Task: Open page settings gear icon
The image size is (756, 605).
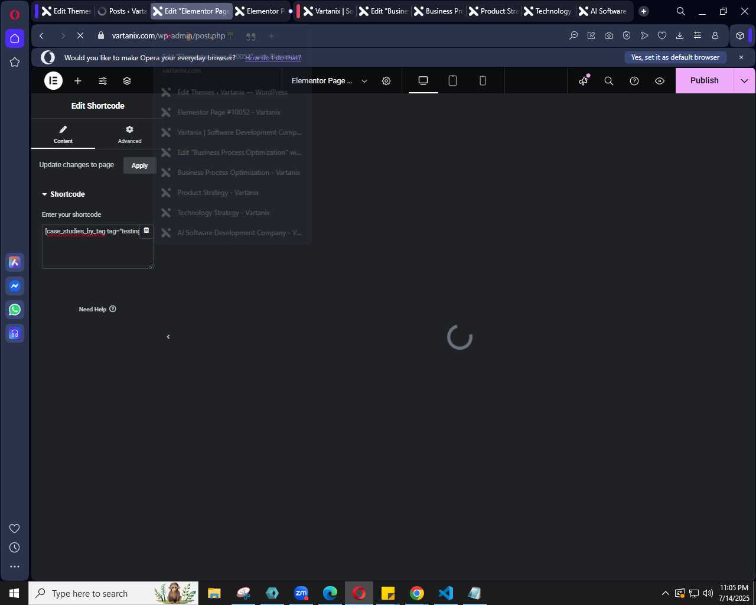Action: (x=386, y=81)
